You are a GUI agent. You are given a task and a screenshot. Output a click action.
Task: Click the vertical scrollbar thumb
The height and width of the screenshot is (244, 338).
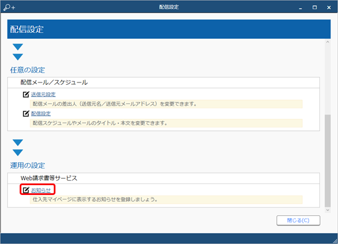pos(328,160)
